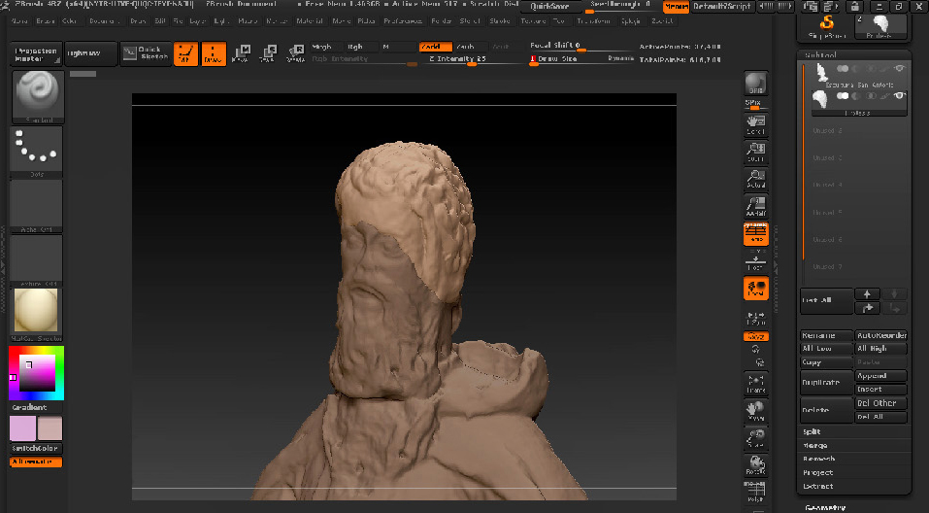929x513 pixels.
Task: Toggle Edit mode button
Action: pos(186,54)
